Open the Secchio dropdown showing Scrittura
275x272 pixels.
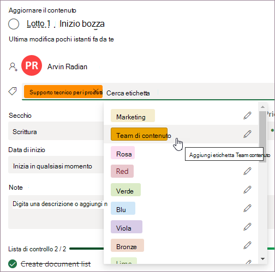pyautogui.click(x=56, y=131)
